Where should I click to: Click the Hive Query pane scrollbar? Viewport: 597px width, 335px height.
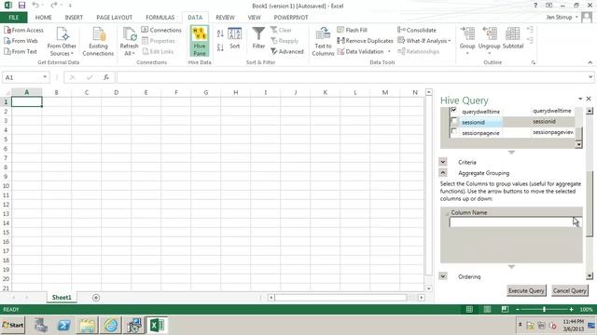click(590, 203)
